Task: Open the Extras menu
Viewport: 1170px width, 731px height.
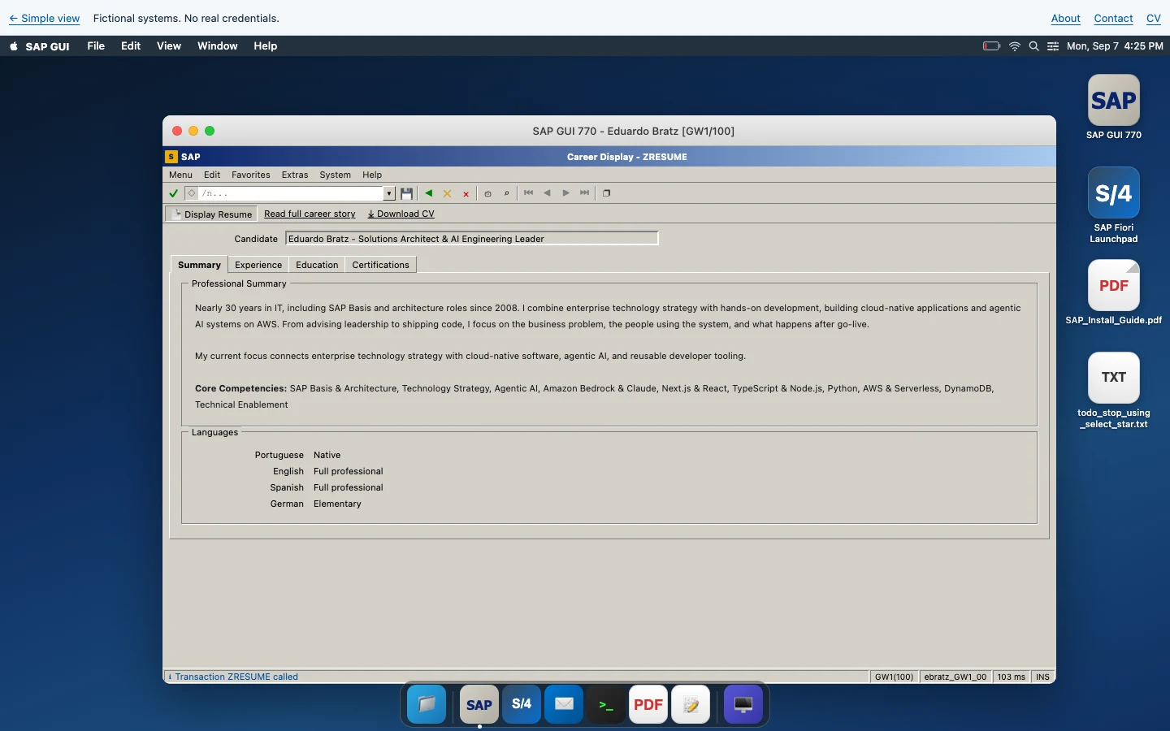Action: (295, 175)
